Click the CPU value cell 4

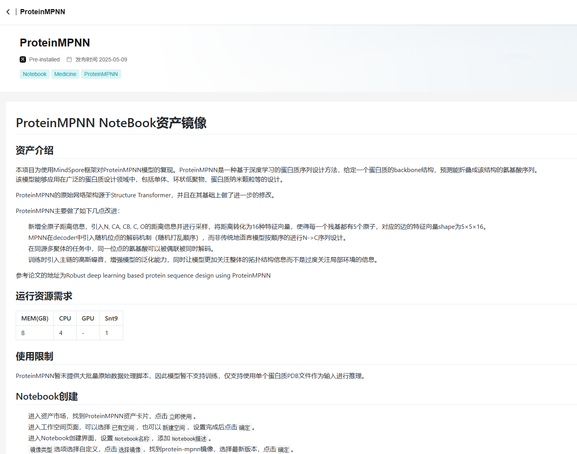coord(65,333)
